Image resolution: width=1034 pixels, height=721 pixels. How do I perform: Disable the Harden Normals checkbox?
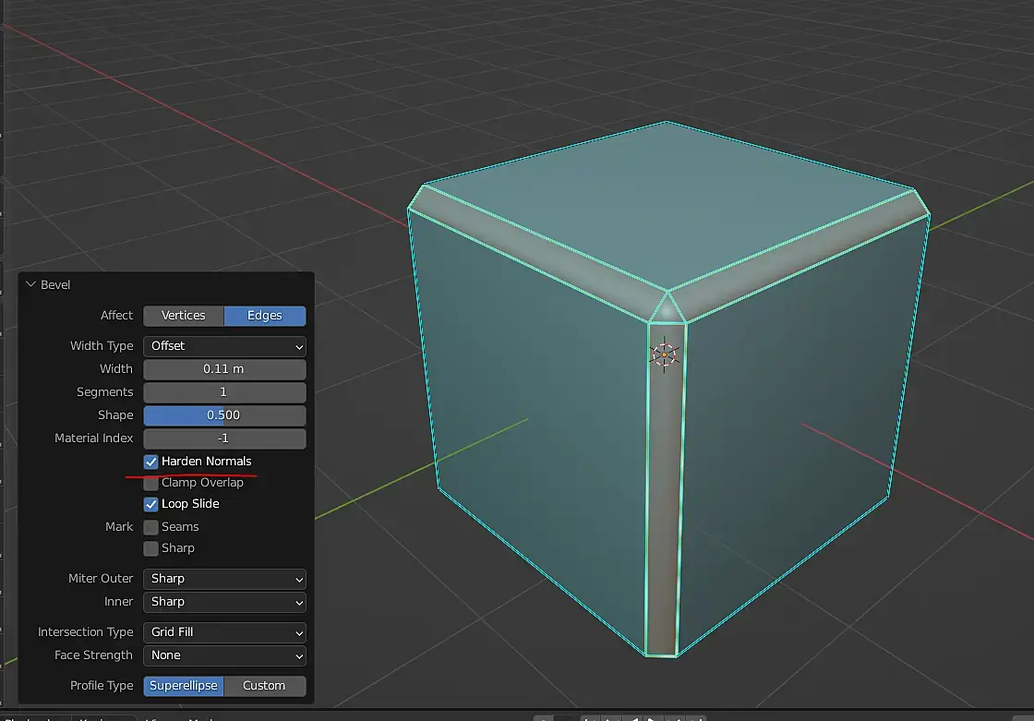tap(151, 461)
